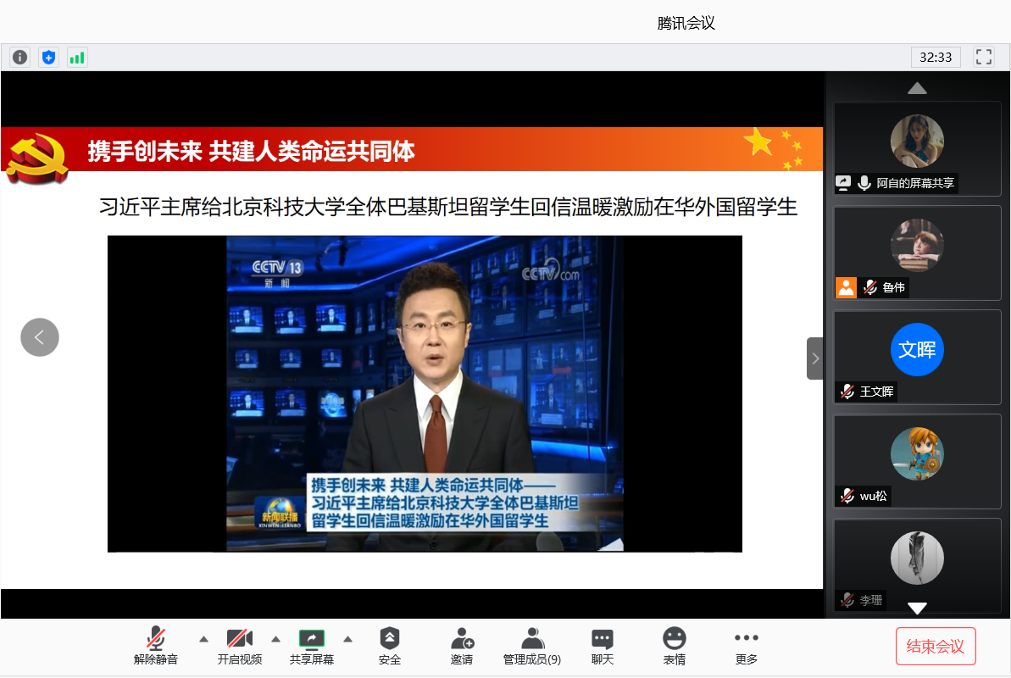1011x678 pixels.
Task: Open share options arrow beside 共享屏幕
Action: [x=348, y=639]
